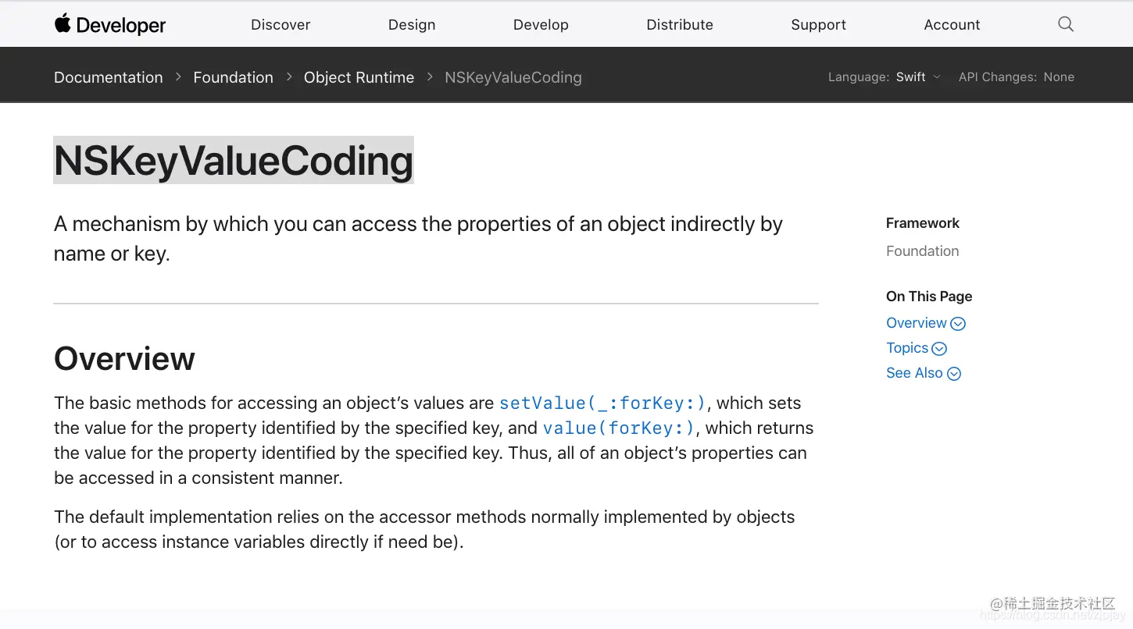Select the Design tab in top navigation
Screen dimensions: 1133x629
pyautogui.click(x=411, y=24)
